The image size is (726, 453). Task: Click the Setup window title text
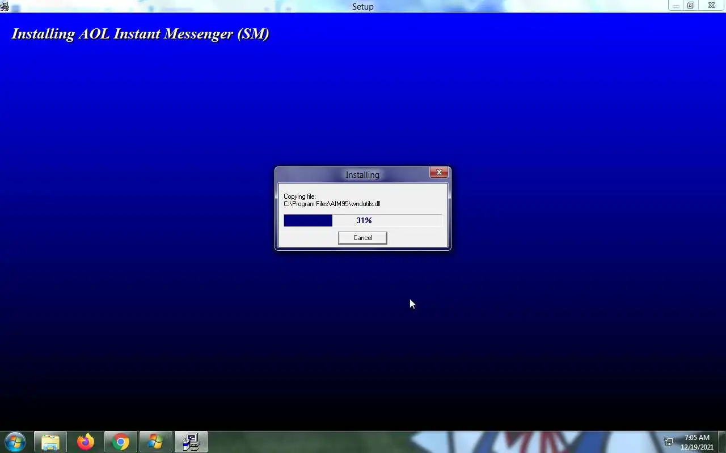362,7
